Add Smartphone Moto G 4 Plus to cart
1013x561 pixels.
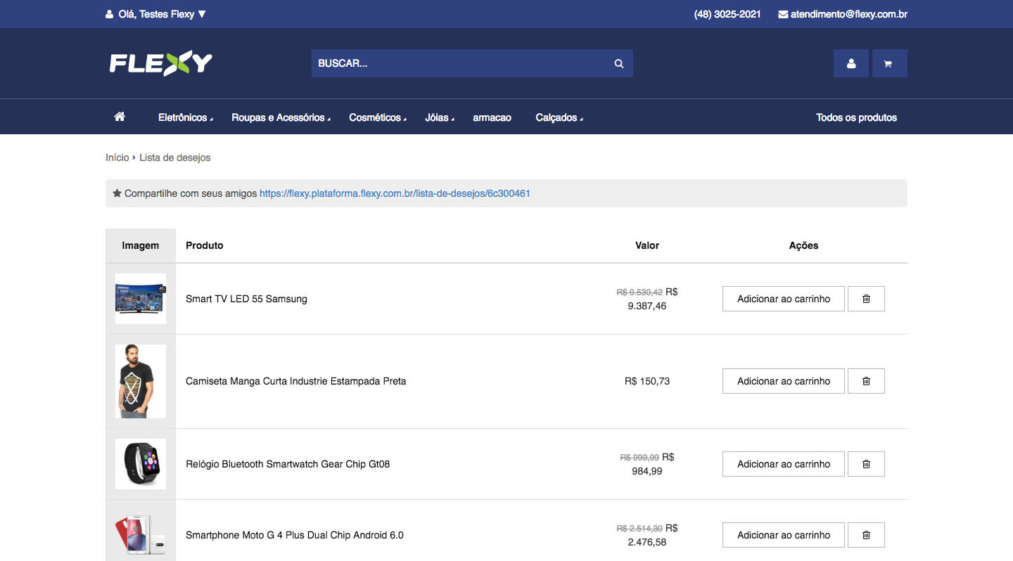click(784, 535)
